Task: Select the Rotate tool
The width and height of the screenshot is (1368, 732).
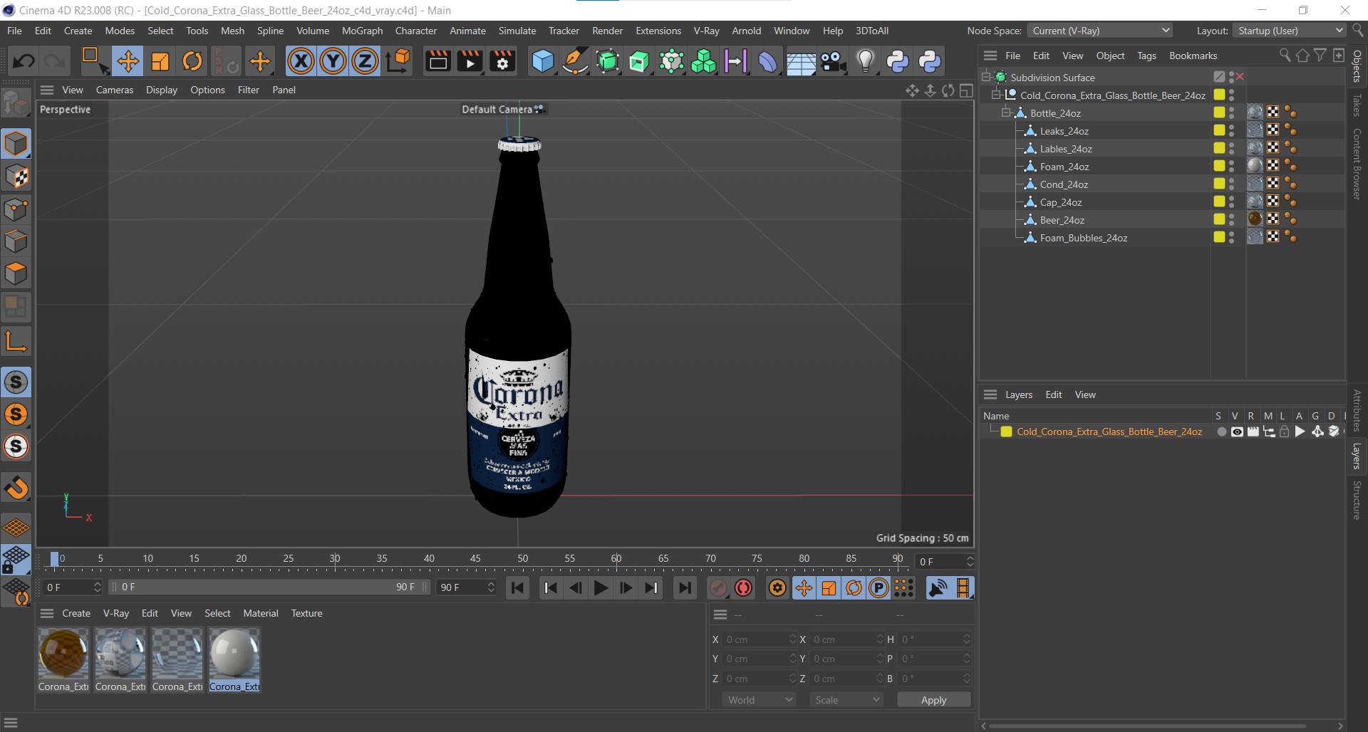Action: tap(192, 61)
